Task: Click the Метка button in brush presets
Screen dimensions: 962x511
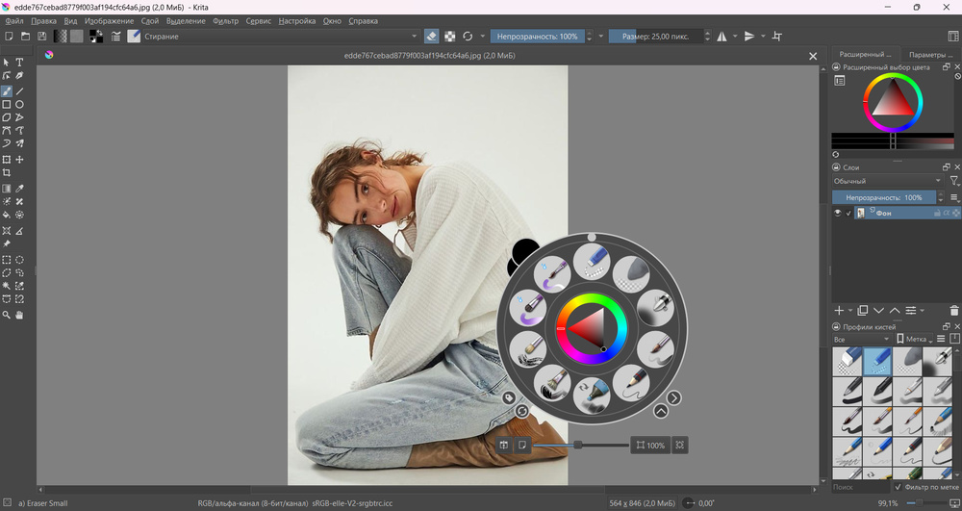Action: coord(913,340)
